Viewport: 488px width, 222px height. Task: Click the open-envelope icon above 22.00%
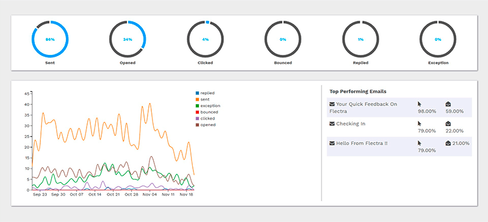click(448, 124)
